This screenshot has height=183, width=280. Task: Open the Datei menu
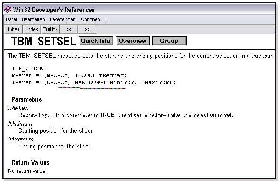pos(11,19)
